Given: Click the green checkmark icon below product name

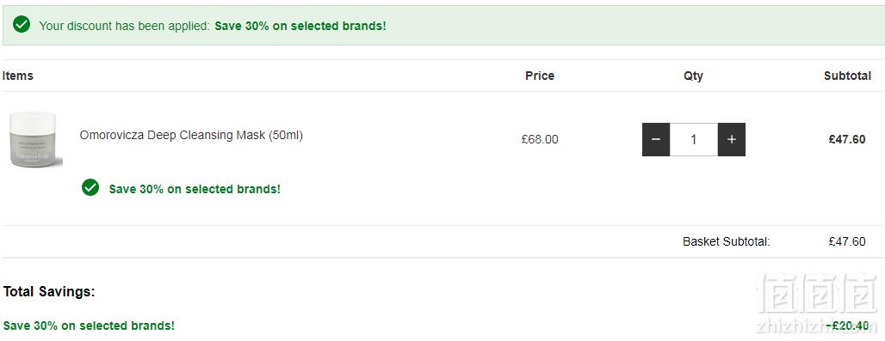Looking at the screenshot, I should 90,188.
